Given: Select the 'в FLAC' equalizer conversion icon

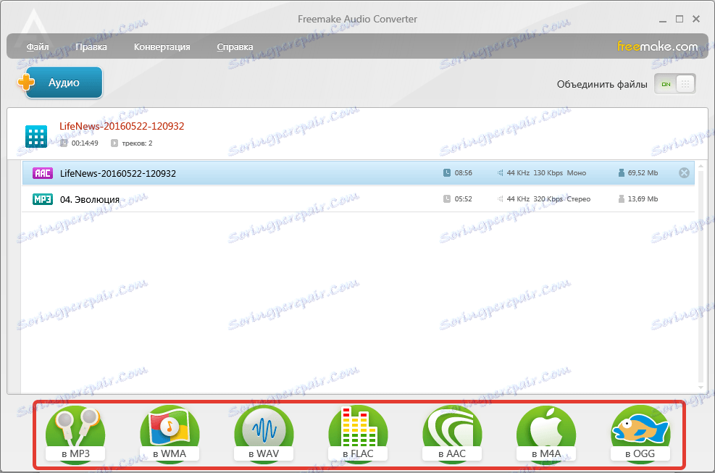Looking at the screenshot, I should point(357,427).
